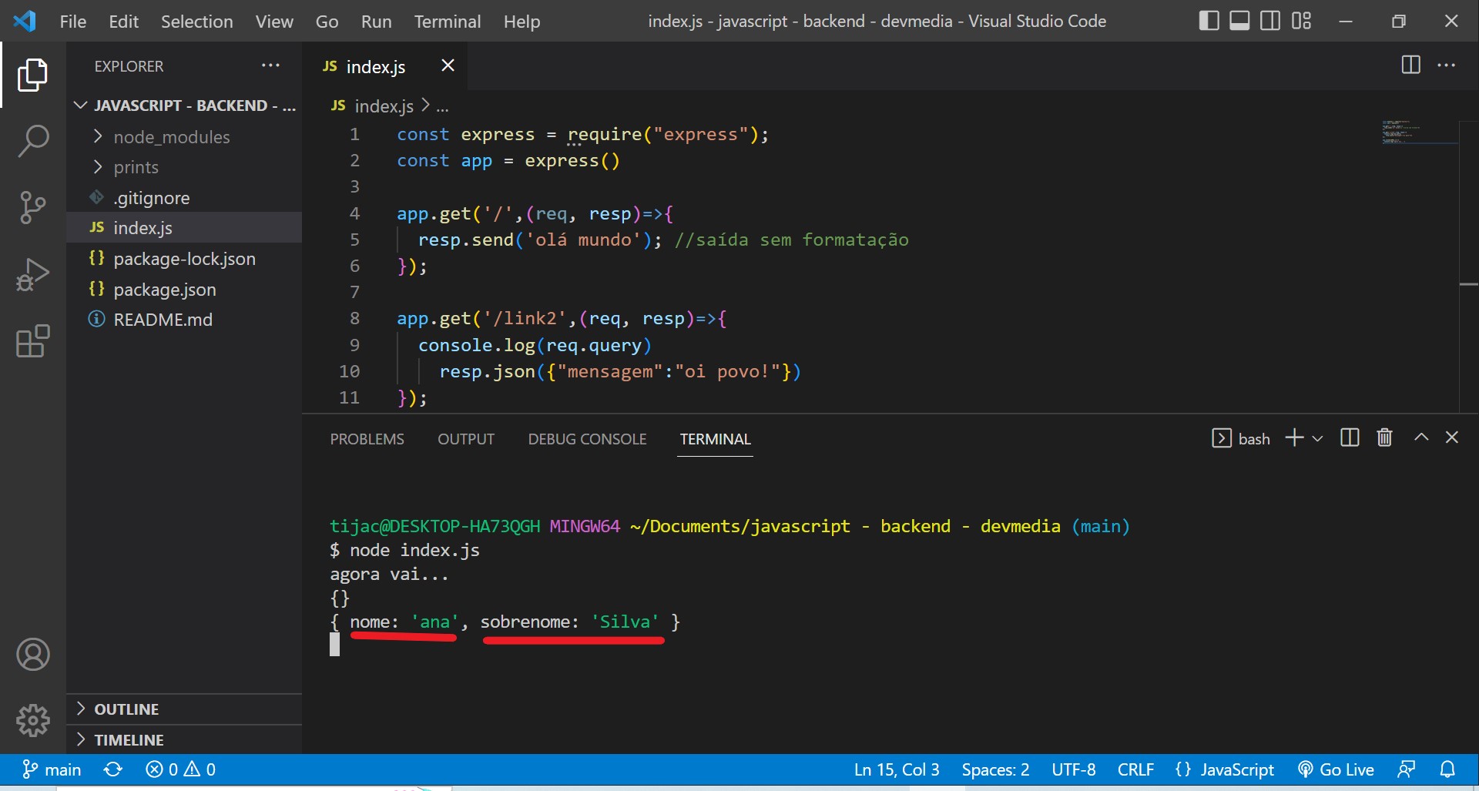Maximize panel using chevron up
This screenshot has width=1479, height=791.
point(1420,437)
